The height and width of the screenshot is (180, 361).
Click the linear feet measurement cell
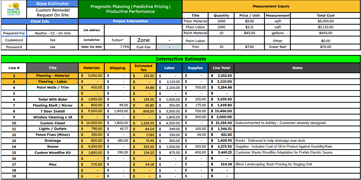[x=278, y=47]
